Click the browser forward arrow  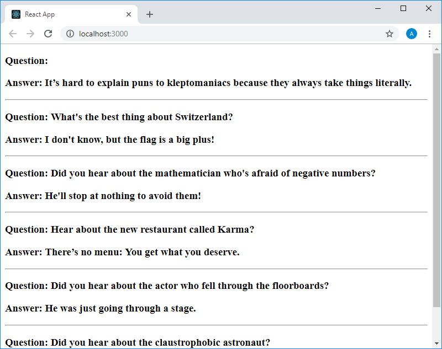[30, 34]
